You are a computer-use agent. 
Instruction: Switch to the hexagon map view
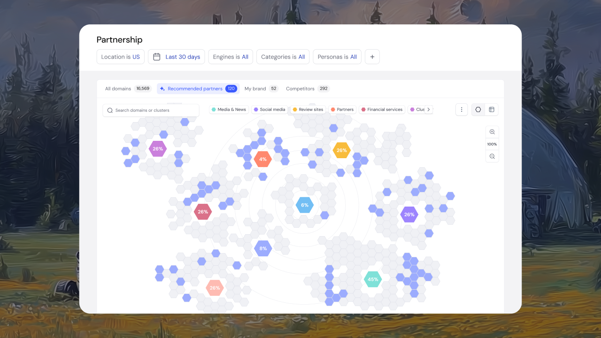478,109
